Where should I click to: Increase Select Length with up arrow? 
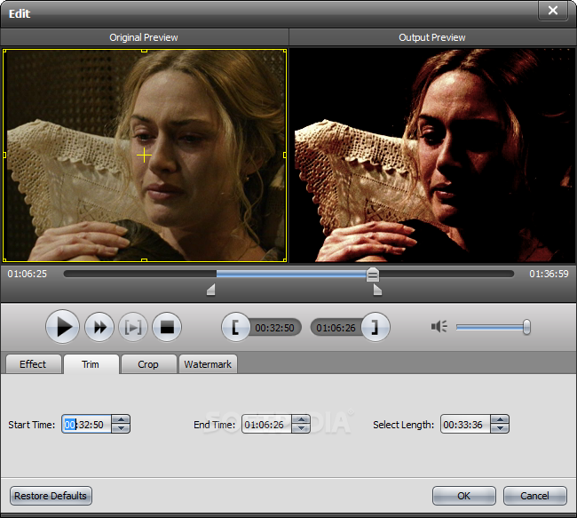500,420
